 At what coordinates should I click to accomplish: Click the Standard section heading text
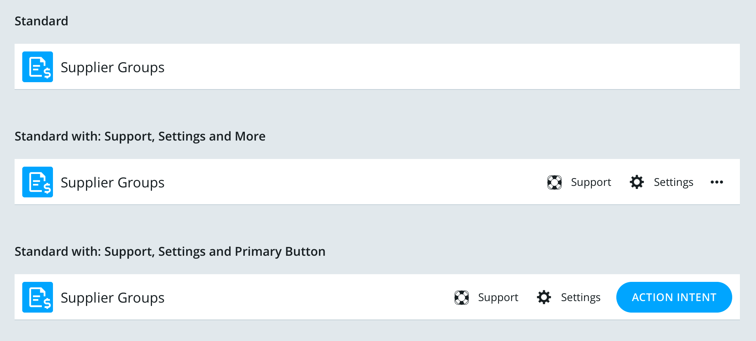point(41,21)
